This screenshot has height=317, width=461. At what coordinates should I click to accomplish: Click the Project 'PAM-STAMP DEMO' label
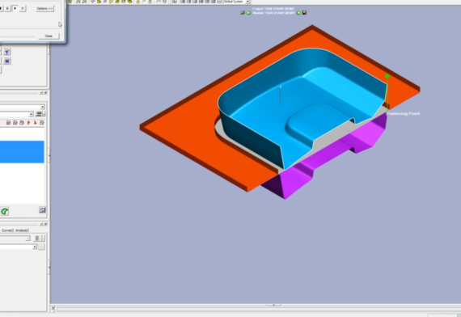pyautogui.click(x=273, y=9)
